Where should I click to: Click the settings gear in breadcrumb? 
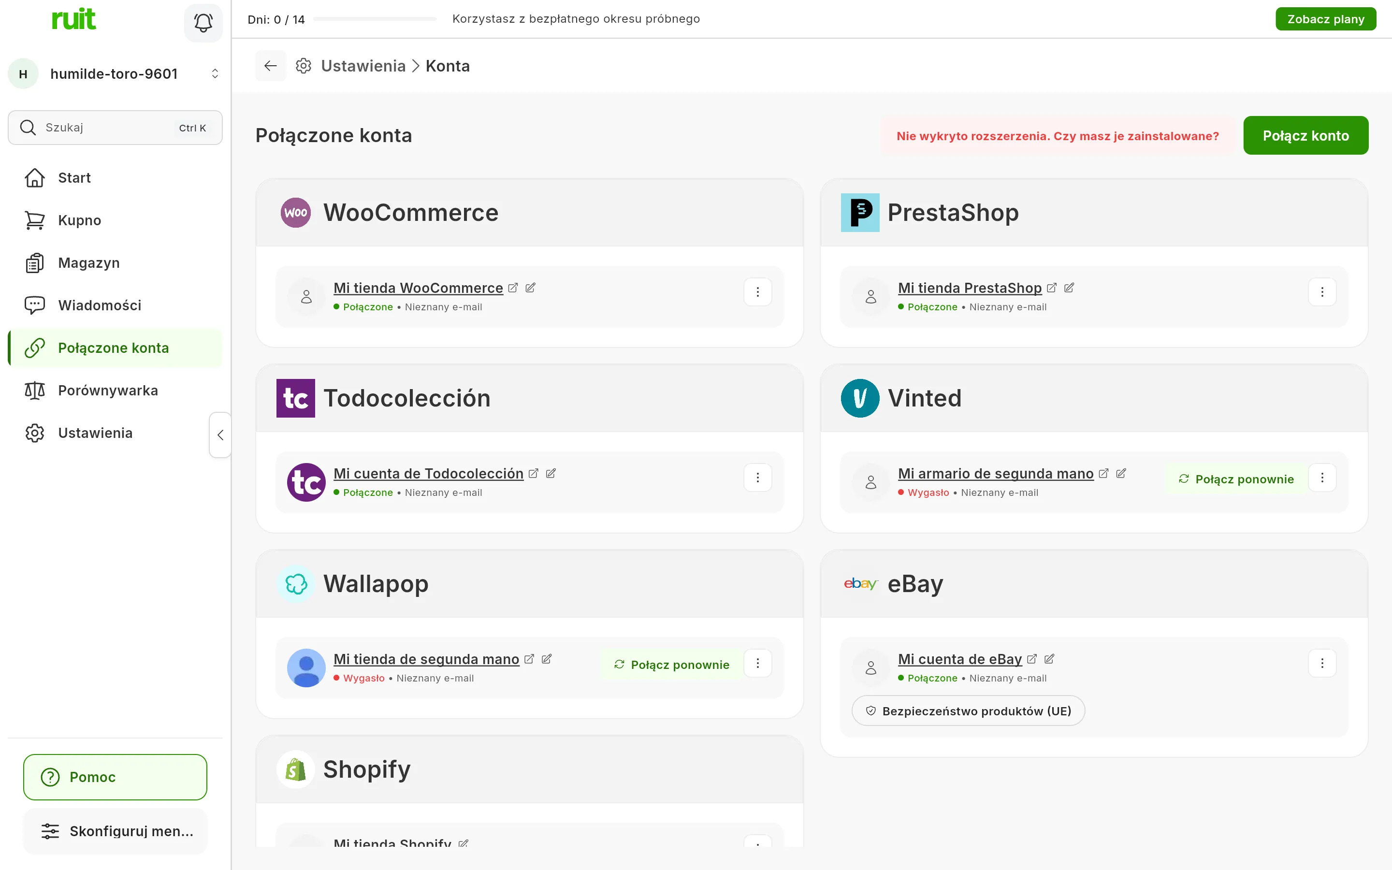[304, 66]
